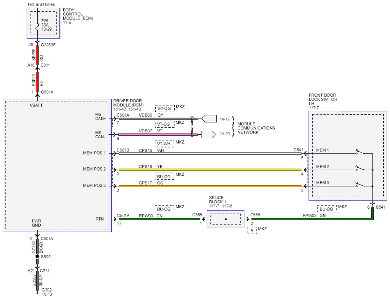Click the C2280F connector label
The height and width of the screenshot is (299, 390).
tap(48, 45)
